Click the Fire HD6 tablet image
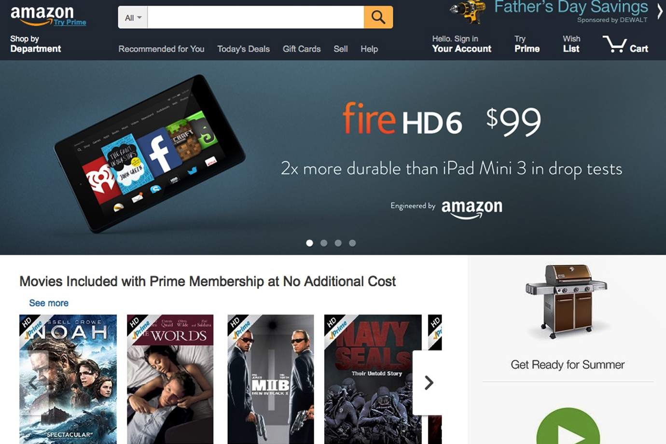666x444 pixels. tap(150, 153)
